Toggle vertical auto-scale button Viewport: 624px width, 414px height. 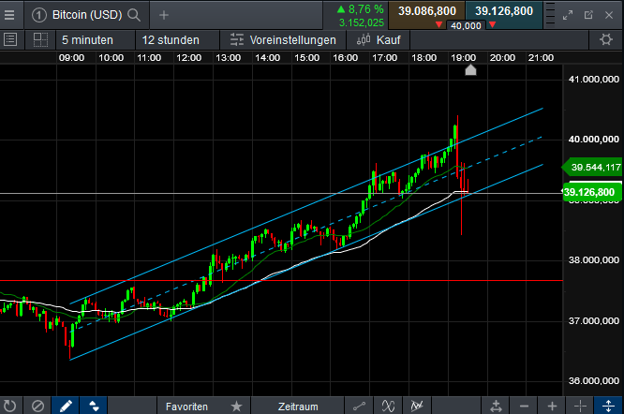click(x=608, y=407)
